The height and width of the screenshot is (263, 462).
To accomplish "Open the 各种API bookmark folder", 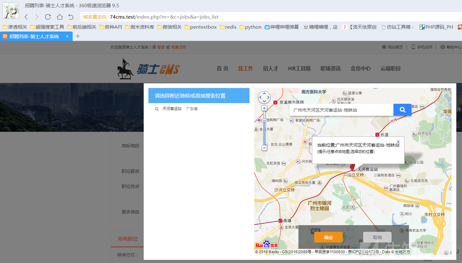I will click(111, 27).
